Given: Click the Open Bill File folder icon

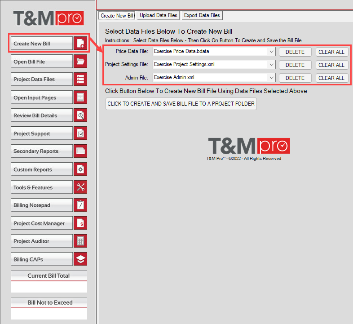Looking at the screenshot, I should (x=80, y=61).
